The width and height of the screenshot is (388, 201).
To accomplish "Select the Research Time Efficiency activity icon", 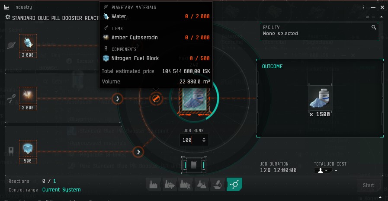I will (185, 185).
